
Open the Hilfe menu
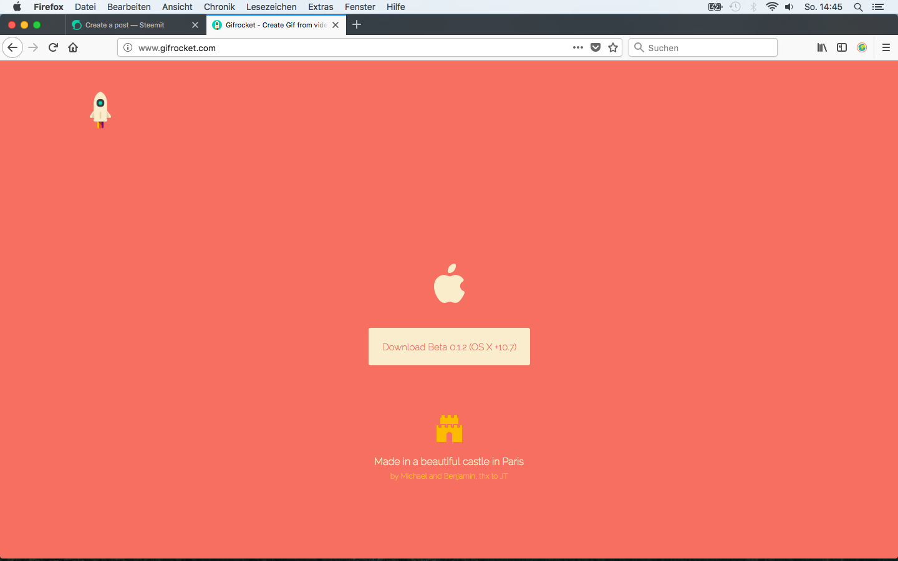point(396,7)
